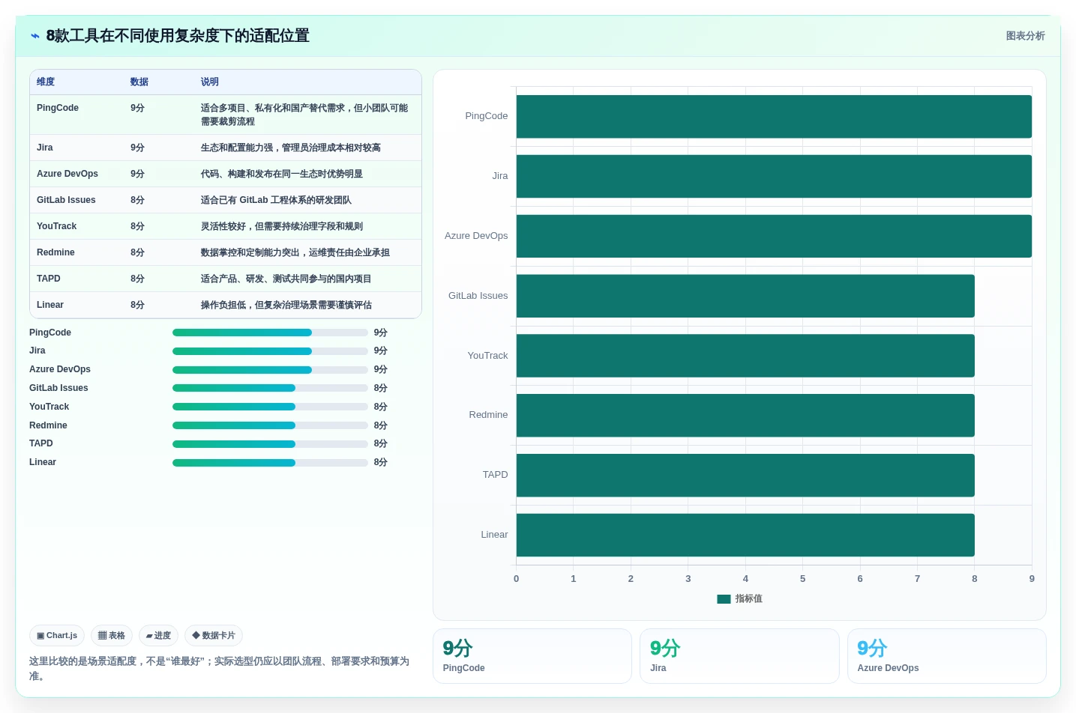This screenshot has height=713, width=1076.
Task: Click the GitLab Issues progress bar
Action: pyautogui.click(x=270, y=388)
